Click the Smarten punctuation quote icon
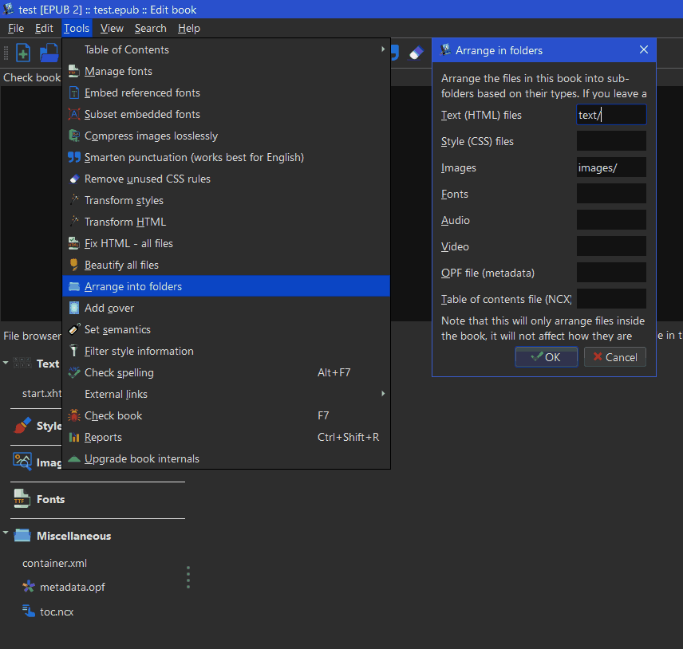Screen dimensions: 683x649 (74, 157)
